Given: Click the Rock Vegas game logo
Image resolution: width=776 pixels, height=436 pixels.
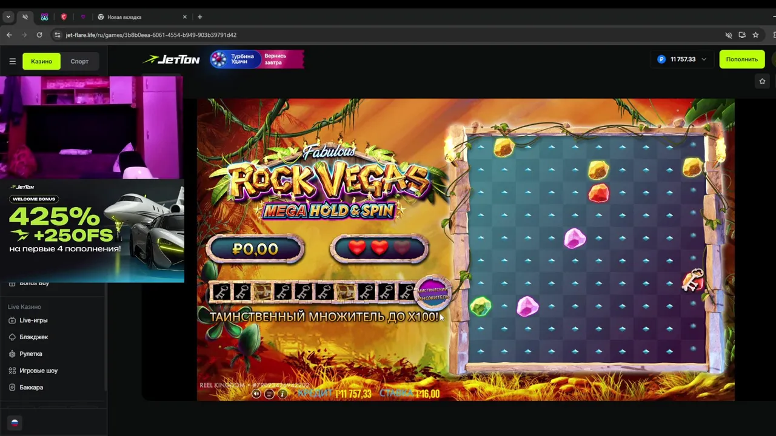Looking at the screenshot, I should pos(328,182).
